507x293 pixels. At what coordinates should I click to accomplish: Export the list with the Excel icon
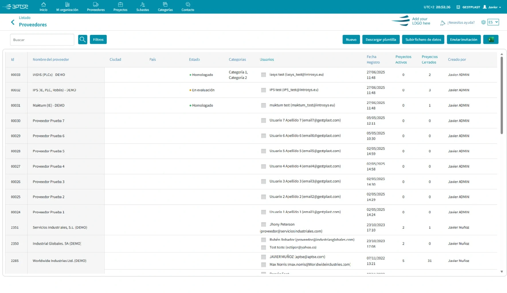click(x=491, y=39)
